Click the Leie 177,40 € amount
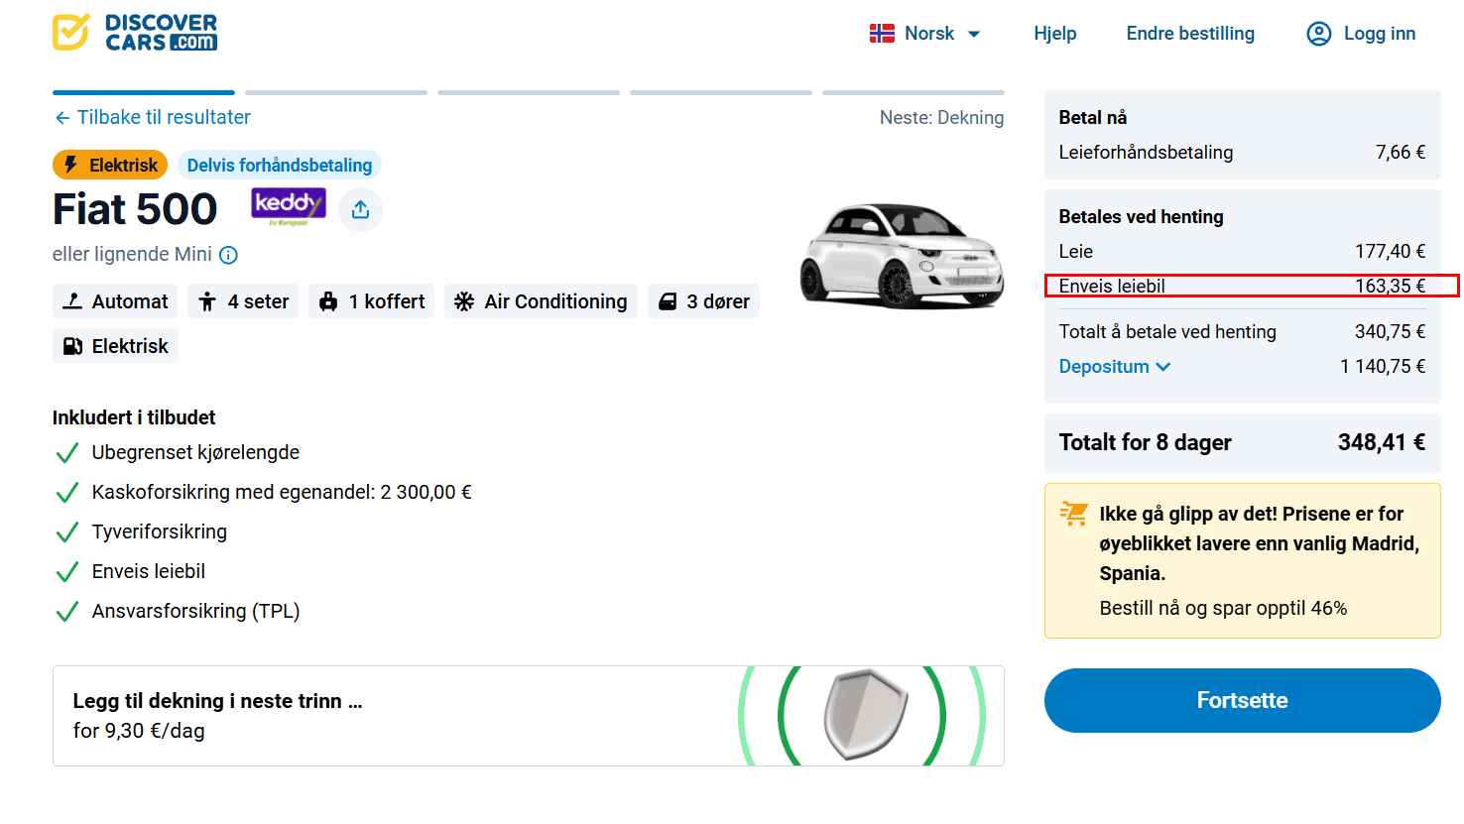 pos(1391,252)
